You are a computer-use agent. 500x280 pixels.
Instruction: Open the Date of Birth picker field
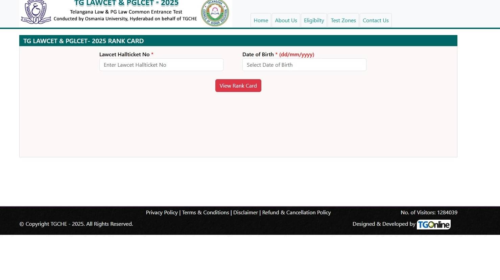(304, 65)
